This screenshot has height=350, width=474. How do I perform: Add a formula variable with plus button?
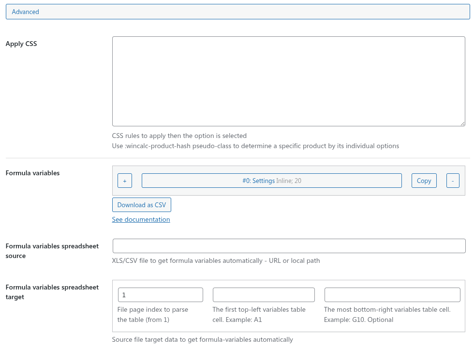(x=124, y=181)
